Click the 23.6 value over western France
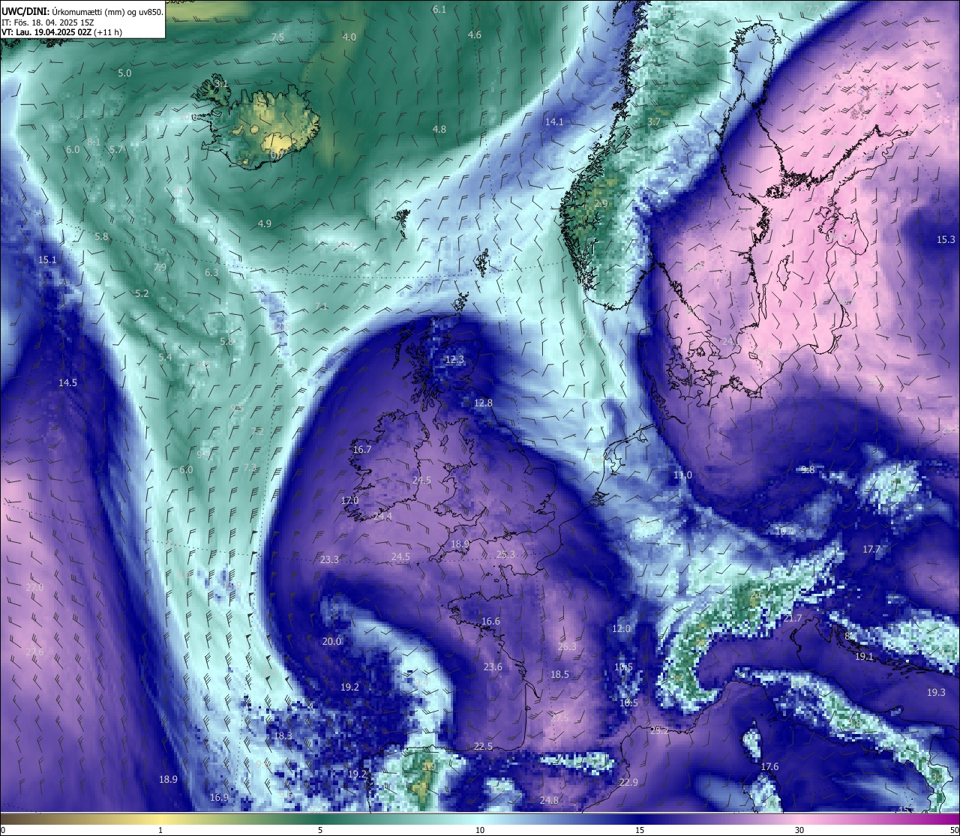This screenshot has height=836, width=960. click(493, 667)
